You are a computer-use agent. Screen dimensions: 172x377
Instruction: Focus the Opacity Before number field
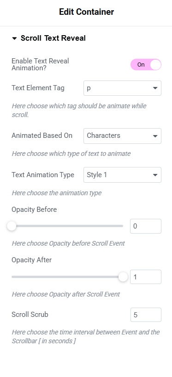(x=146, y=226)
